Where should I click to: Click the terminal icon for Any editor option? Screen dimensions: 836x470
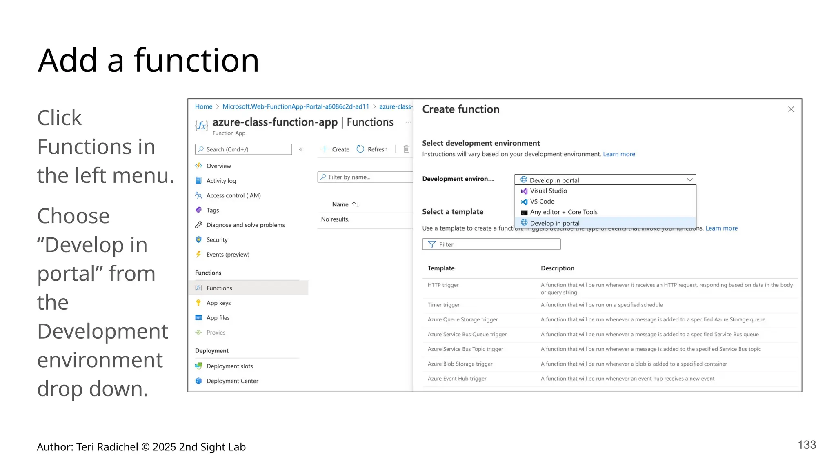pos(524,212)
